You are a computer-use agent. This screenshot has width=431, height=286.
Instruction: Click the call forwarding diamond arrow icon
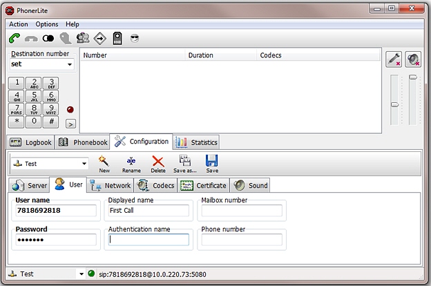pyautogui.click(x=100, y=39)
